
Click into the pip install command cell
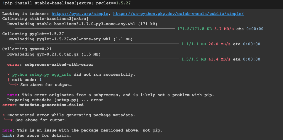(100, 4)
